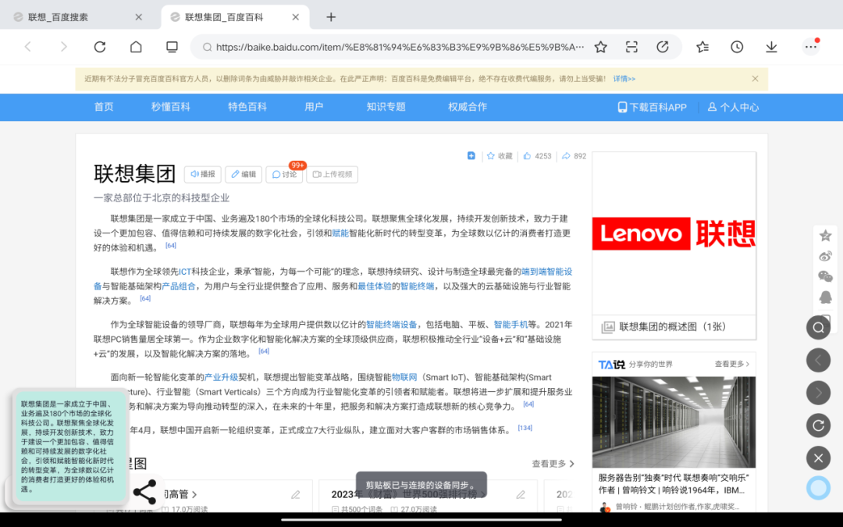
Task: Expand 查看更多 in the TA说 panel
Action: click(x=731, y=364)
